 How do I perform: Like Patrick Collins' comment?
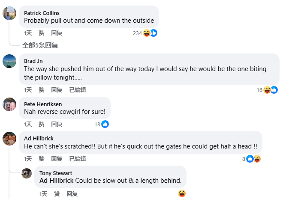click(x=42, y=33)
